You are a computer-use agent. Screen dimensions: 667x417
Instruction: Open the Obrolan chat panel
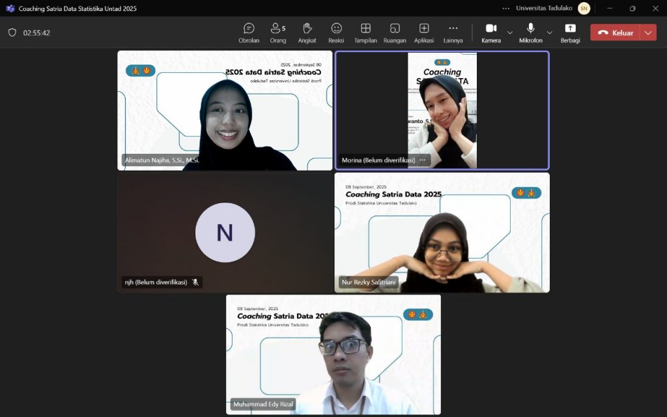(249, 33)
